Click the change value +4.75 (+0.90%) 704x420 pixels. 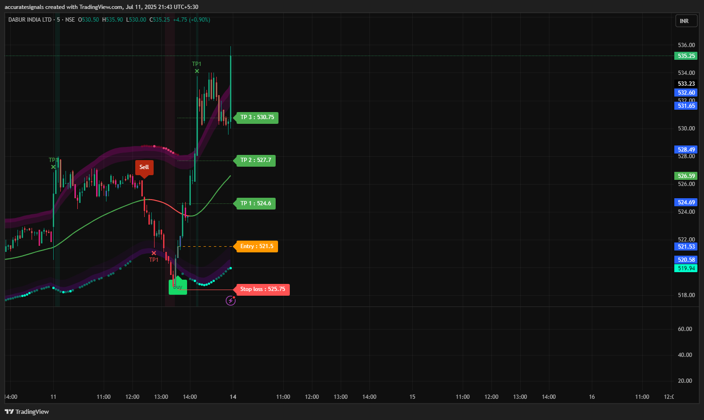click(x=192, y=20)
